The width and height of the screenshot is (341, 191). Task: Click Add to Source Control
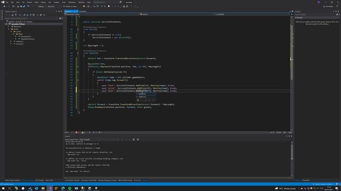(x=323, y=184)
